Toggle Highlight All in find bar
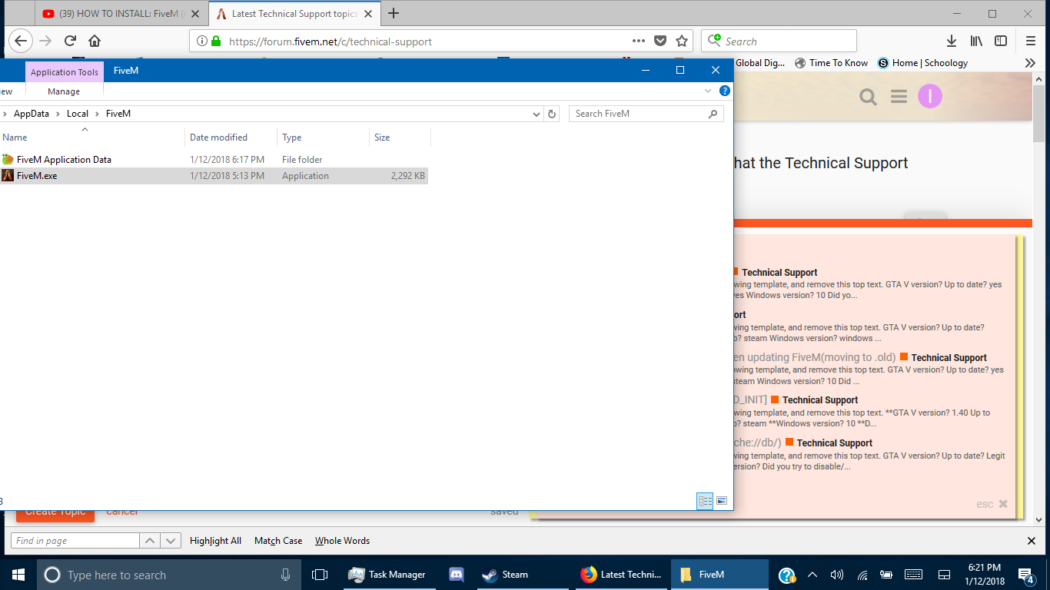This screenshot has height=590, width=1050. click(215, 541)
